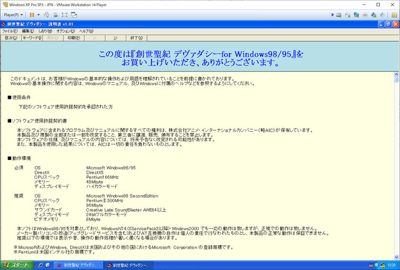Click the ■動作環境 heading
The height and width of the screenshot is (270, 400).
pyautogui.click(x=19, y=159)
